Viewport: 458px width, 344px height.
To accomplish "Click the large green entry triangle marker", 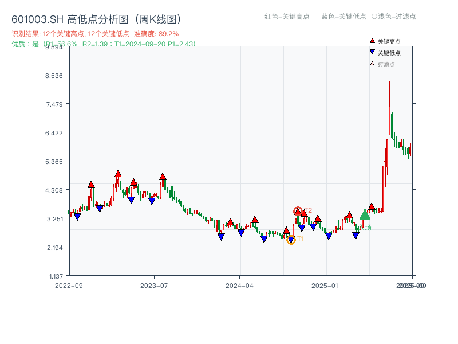I will point(365,214).
